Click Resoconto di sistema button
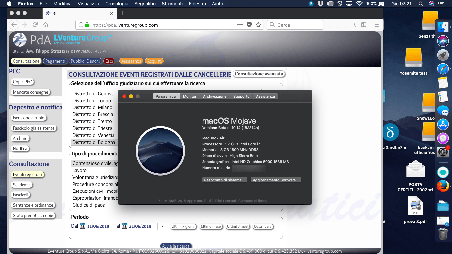Viewport: 452px width, 254px height. click(x=224, y=180)
